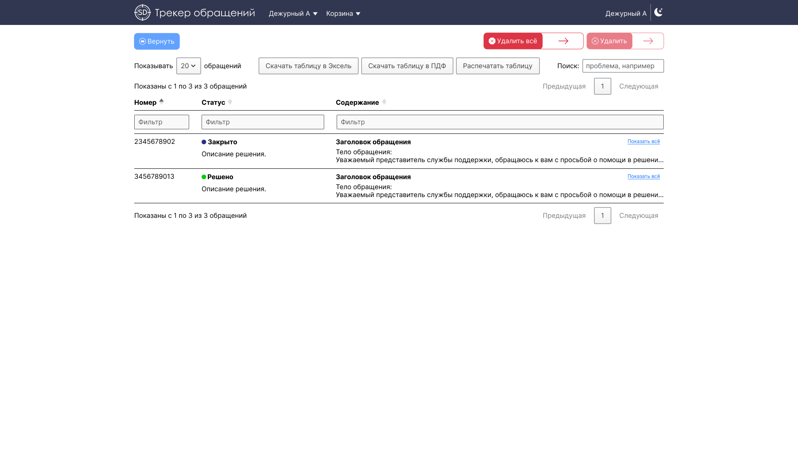Sort by Содержание column arrows
Viewport: 798px width, 449px height.
point(384,102)
